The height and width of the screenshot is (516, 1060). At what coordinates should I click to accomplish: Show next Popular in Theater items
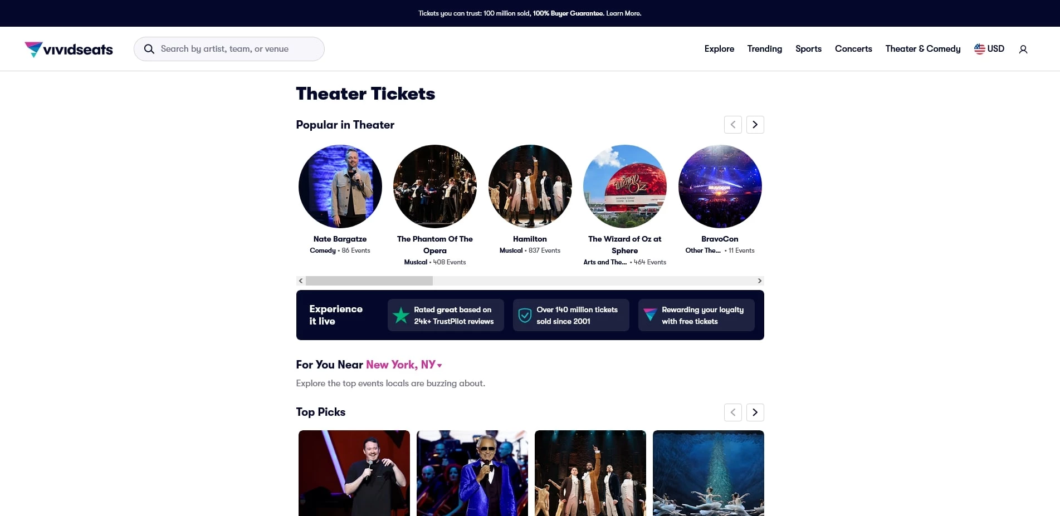(755, 125)
